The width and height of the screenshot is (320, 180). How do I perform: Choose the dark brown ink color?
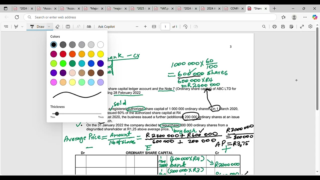pos(100,73)
